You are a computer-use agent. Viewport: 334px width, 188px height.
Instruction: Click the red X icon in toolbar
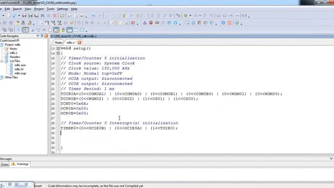pos(55,16)
